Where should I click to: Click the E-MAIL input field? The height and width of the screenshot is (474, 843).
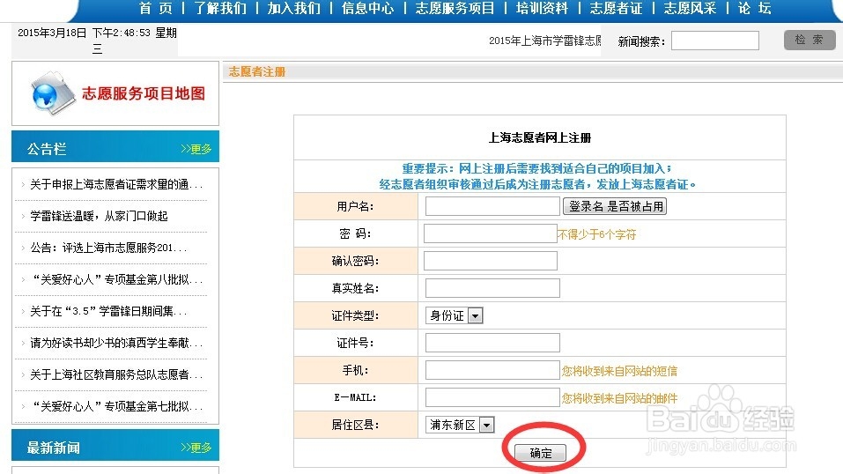pos(492,397)
